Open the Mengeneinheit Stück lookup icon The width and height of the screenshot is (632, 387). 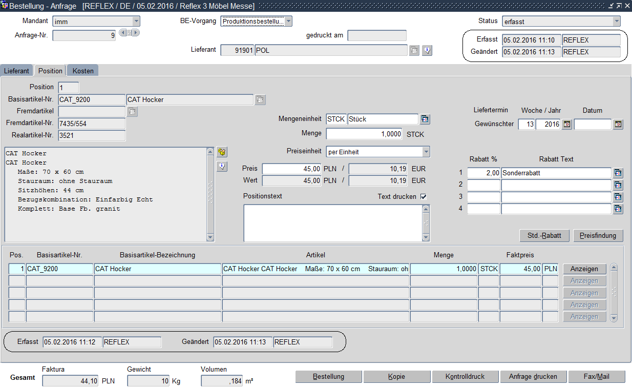coord(425,119)
